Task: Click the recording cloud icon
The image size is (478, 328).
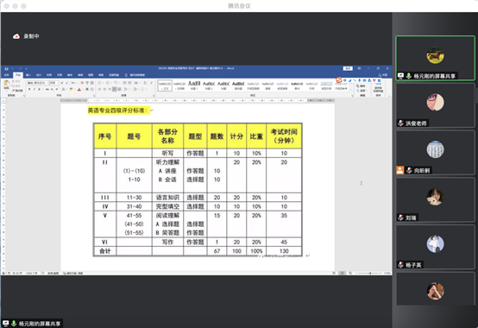Action: click(x=16, y=36)
